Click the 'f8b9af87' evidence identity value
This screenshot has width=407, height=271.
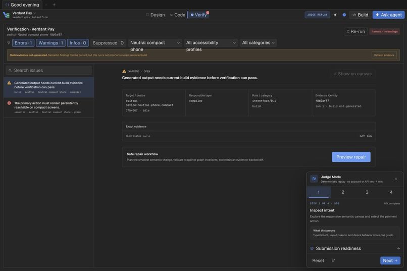pyautogui.click(x=322, y=101)
